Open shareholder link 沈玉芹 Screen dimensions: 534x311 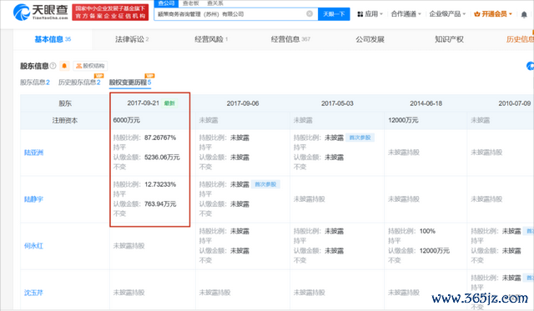[33, 293]
